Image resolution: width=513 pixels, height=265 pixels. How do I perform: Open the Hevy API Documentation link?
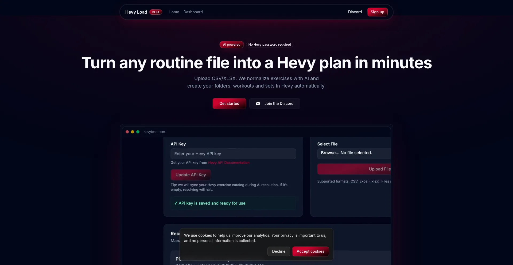pyautogui.click(x=229, y=163)
